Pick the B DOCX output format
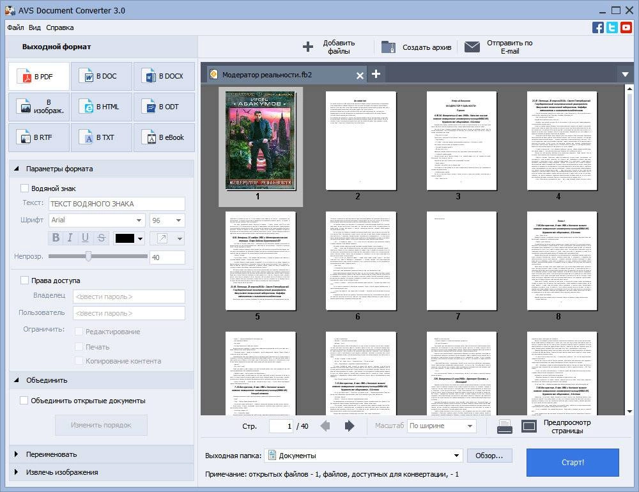The image size is (639, 492). point(164,76)
